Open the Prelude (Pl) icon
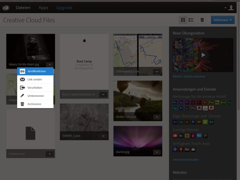This screenshot has height=180, width=240. (x=181, y=108)
